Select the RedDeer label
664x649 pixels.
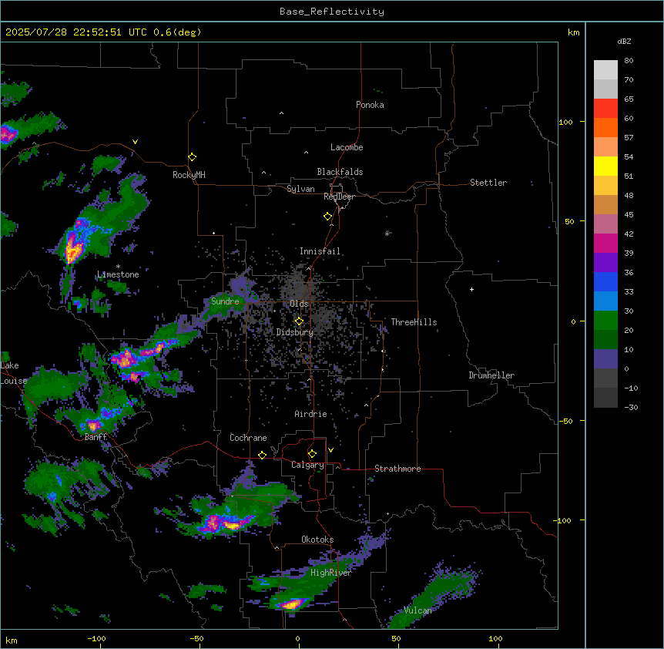[x=339, y=197]
